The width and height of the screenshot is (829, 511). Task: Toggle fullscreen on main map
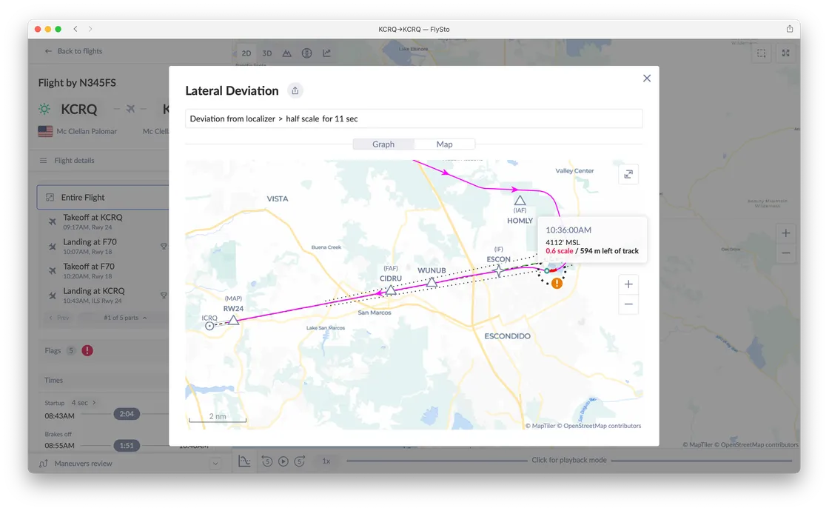pos(785,53)
